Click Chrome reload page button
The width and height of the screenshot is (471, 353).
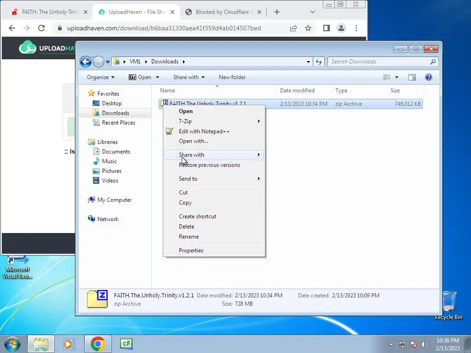click(x=41, y=28)
